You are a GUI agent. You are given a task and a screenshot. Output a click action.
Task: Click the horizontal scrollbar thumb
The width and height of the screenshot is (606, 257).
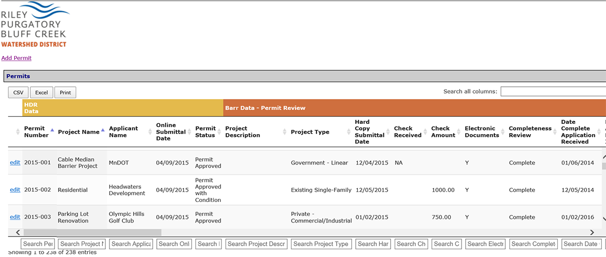93,233
